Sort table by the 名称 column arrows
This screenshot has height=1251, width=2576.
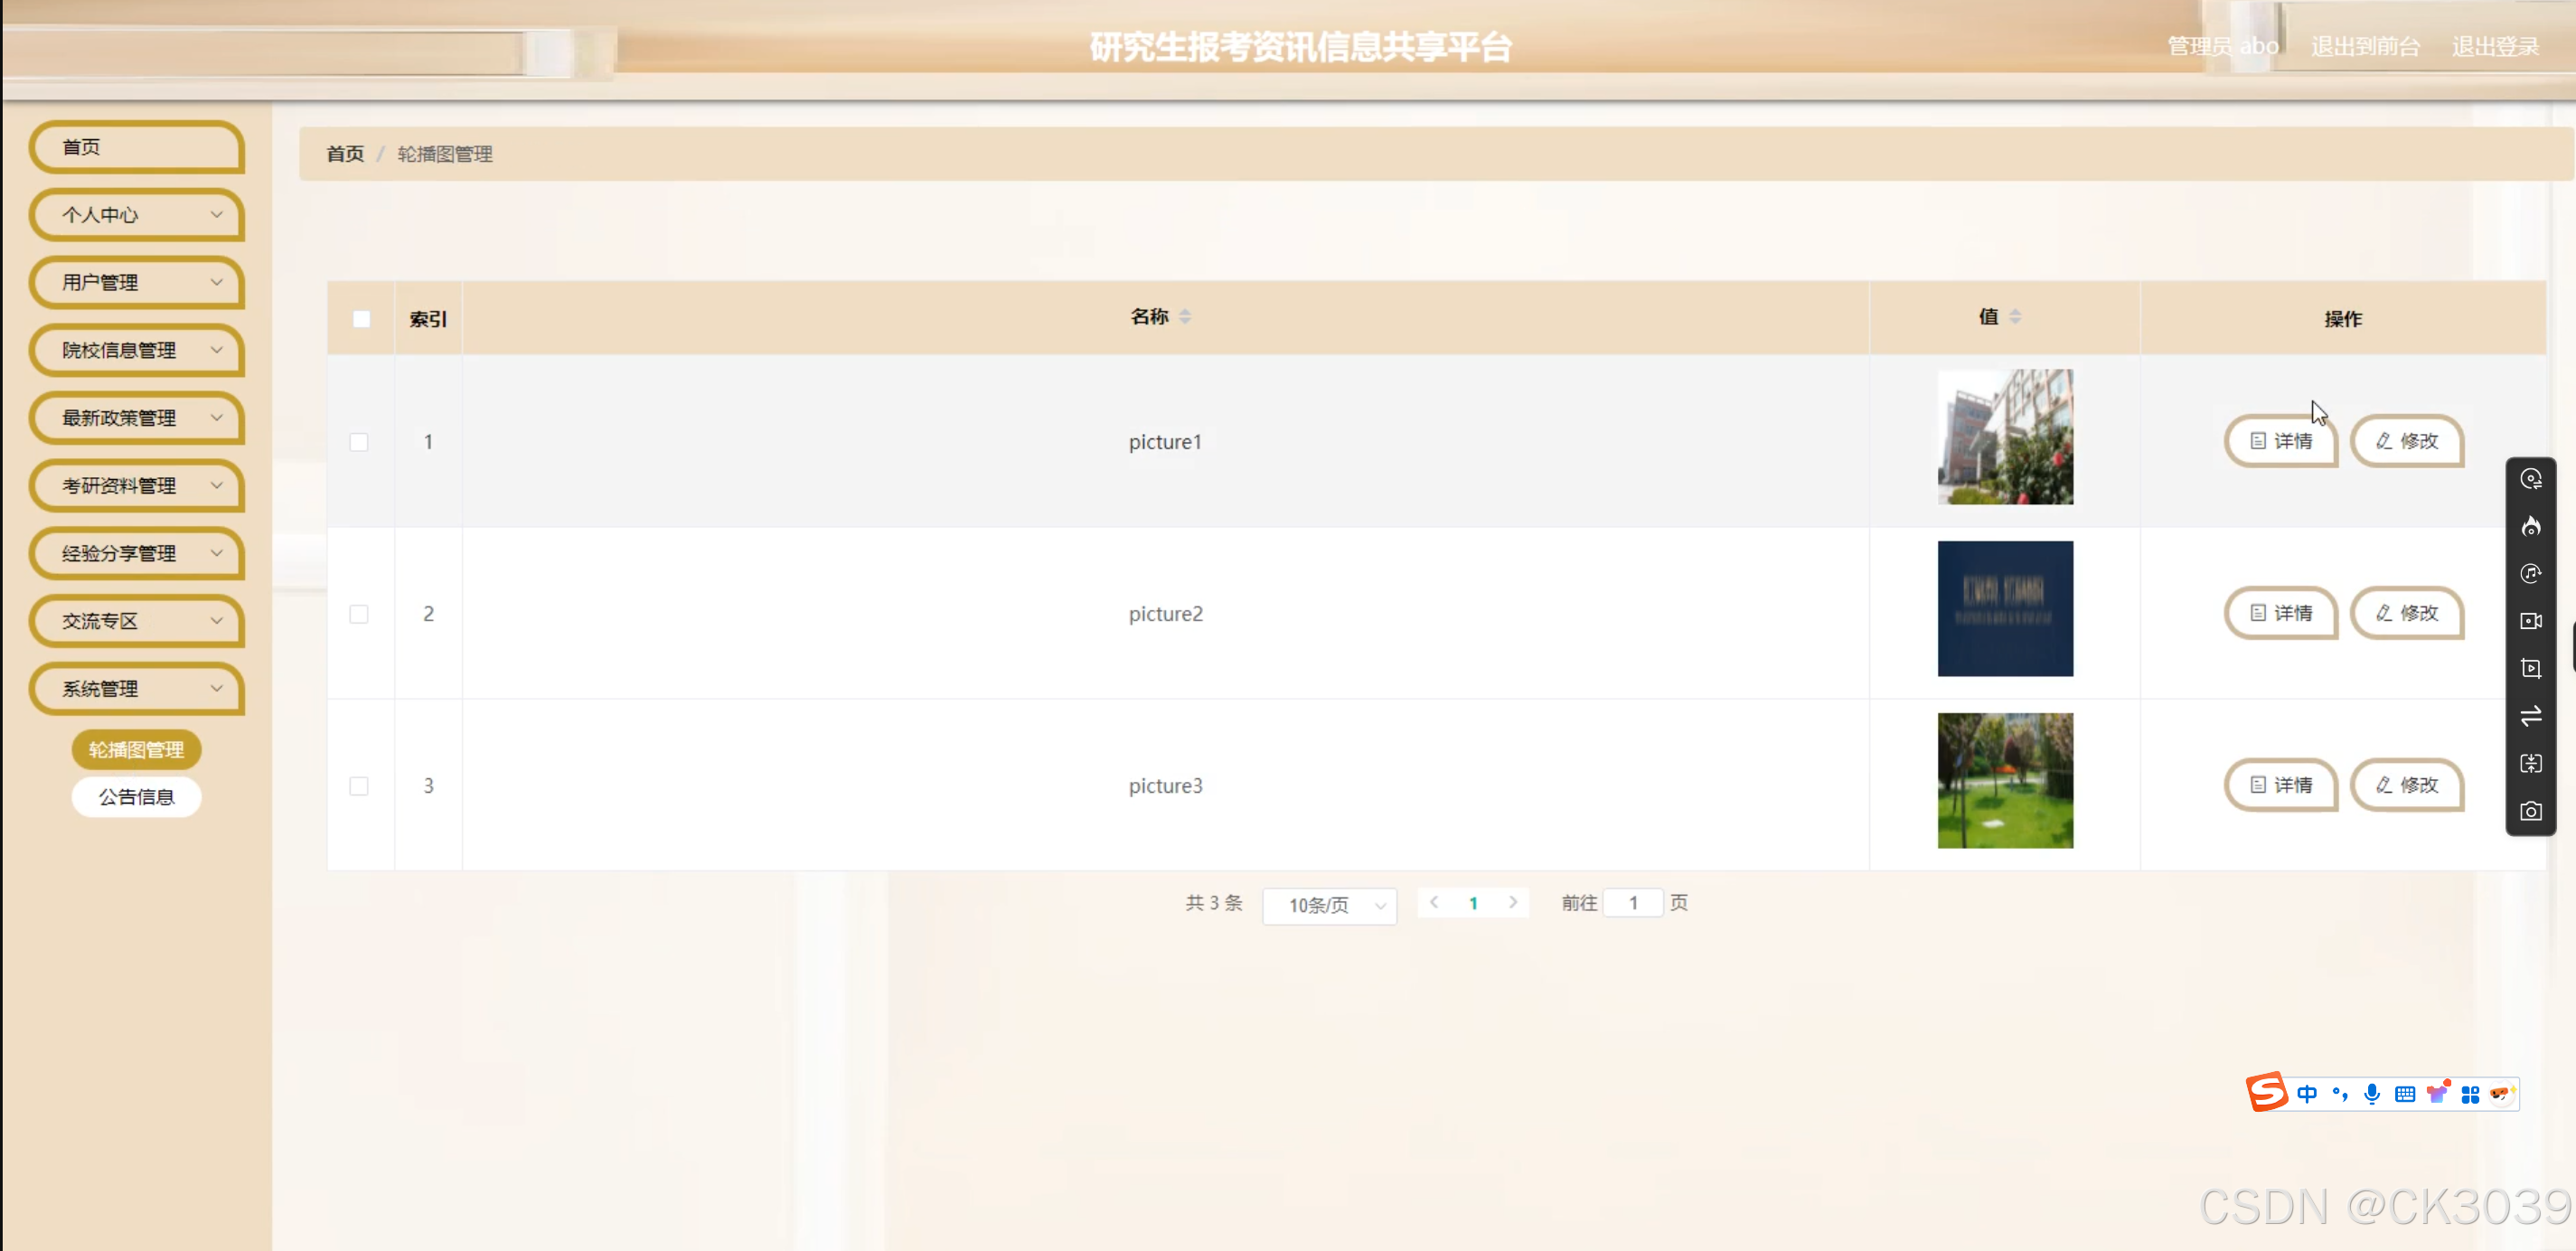click(1185, 317)
